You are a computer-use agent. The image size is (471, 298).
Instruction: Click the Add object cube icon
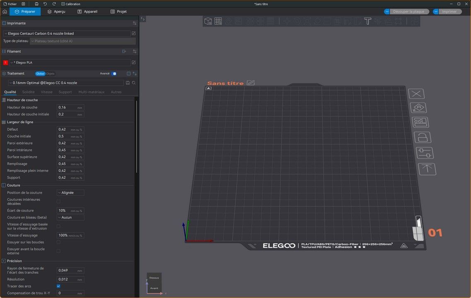pos(208,21)
